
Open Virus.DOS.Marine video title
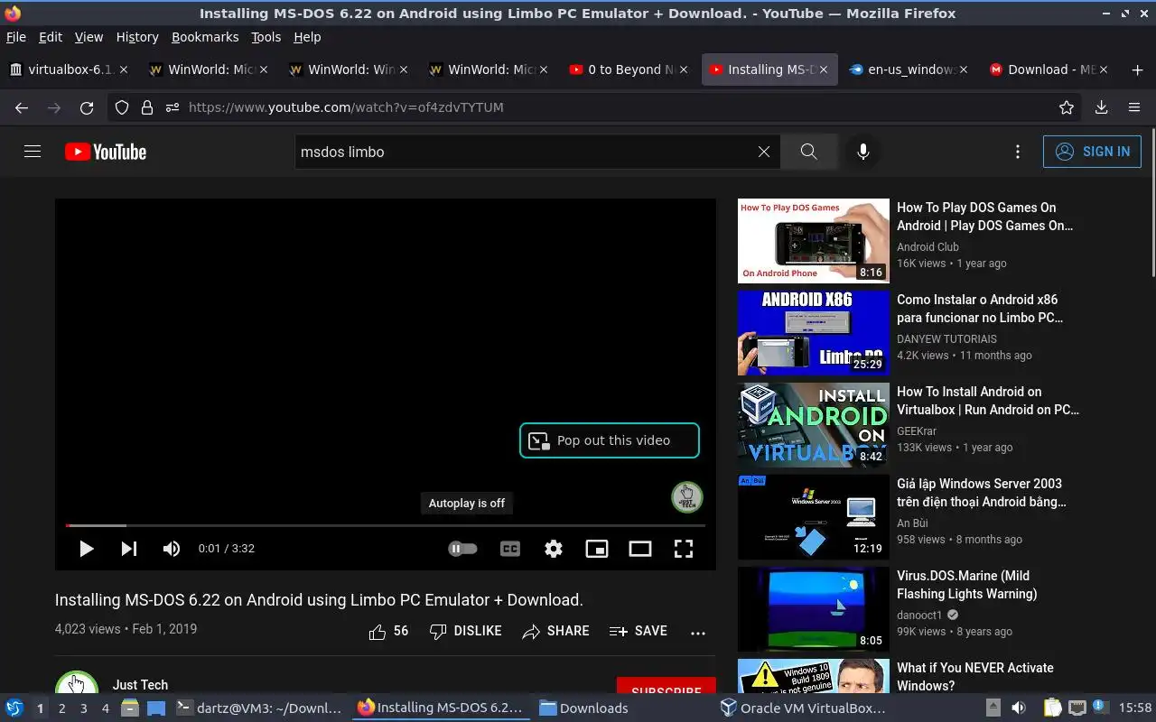(x=966, y=585)
